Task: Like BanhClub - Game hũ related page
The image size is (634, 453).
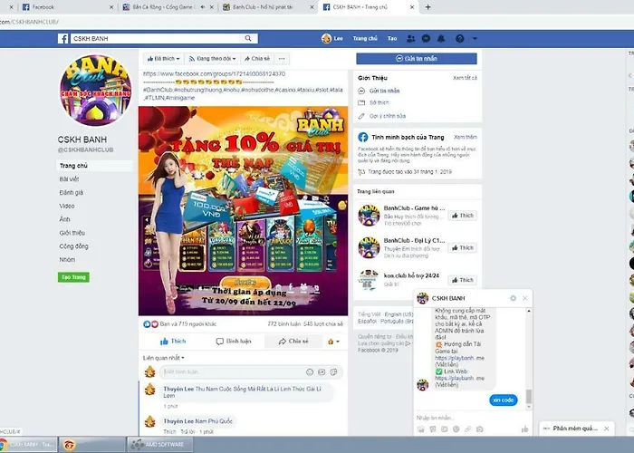Action: [x=463, y=216]
